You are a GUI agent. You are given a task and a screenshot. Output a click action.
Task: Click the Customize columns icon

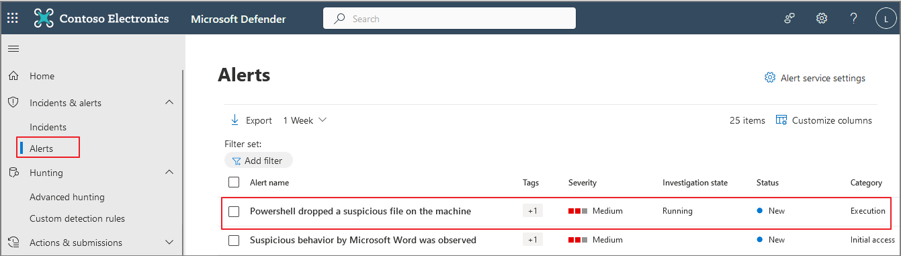(781, 120)
